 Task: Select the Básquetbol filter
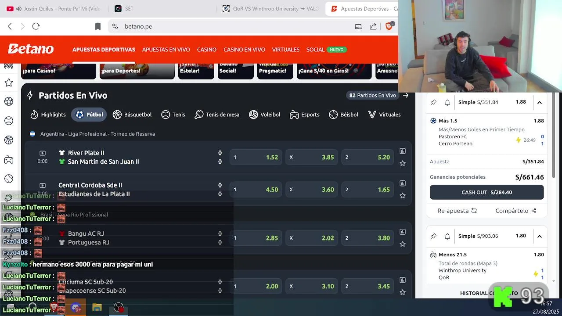[x=132, y=115]
